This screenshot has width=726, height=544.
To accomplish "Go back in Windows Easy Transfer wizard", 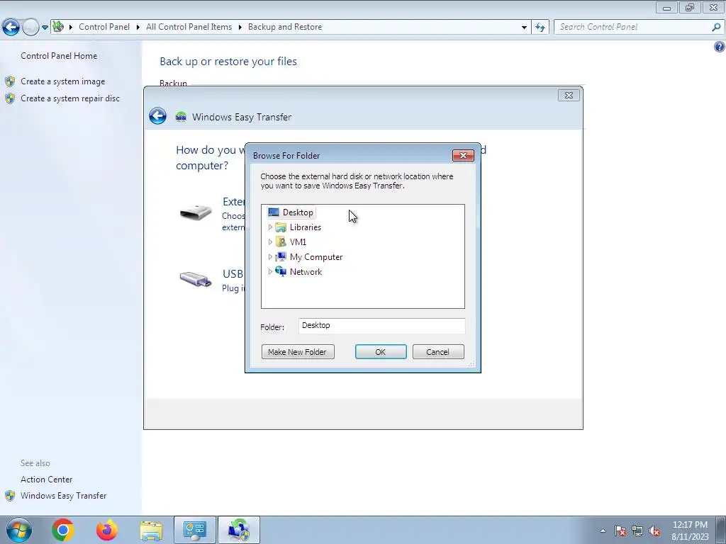I will 158,116.
